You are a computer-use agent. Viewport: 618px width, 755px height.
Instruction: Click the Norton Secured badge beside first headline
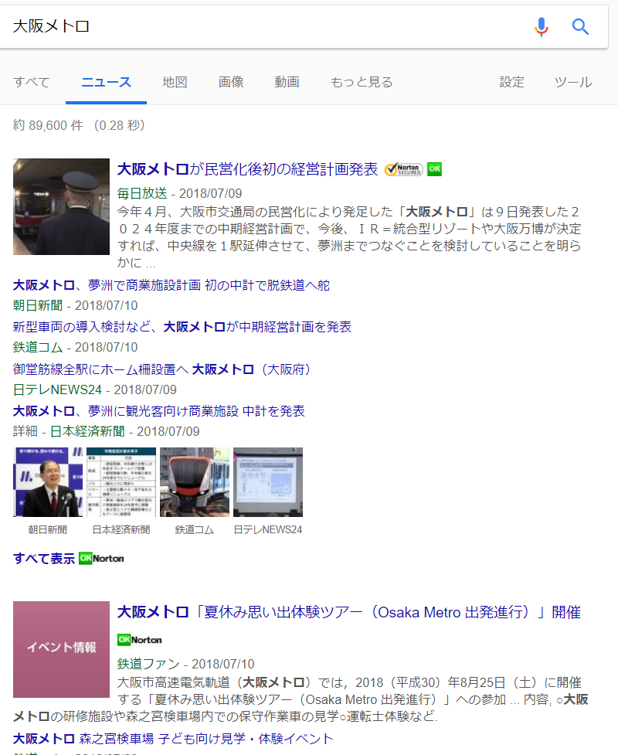404,169
